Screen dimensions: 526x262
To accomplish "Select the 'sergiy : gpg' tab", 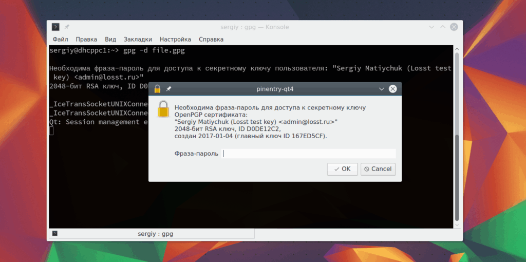I will [x=152, y=234].
